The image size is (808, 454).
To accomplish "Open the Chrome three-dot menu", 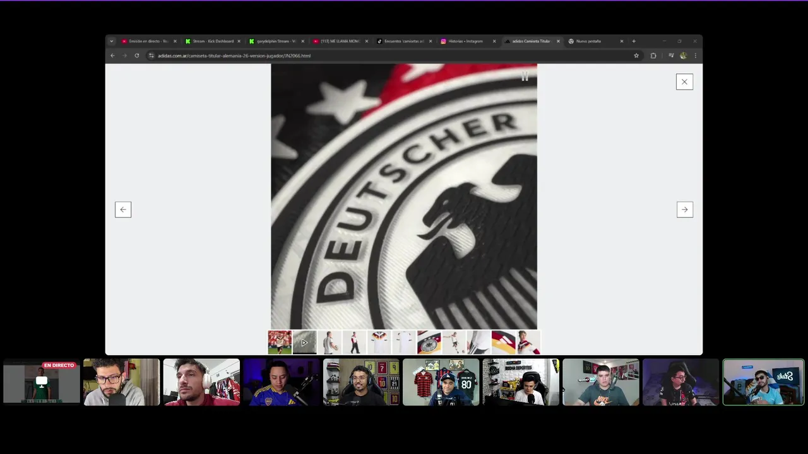I will 695,55.
